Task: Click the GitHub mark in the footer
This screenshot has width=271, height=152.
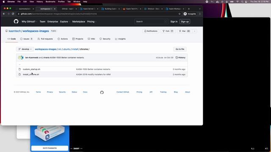Action: [102, 92]
